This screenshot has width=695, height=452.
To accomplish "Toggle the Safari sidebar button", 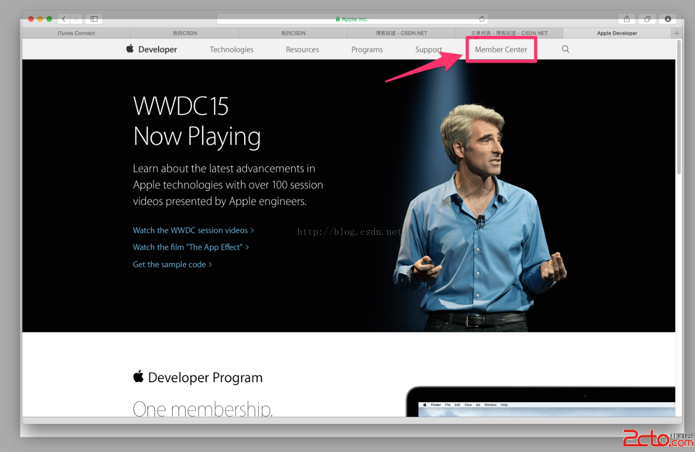I will [x=94, y=19].
